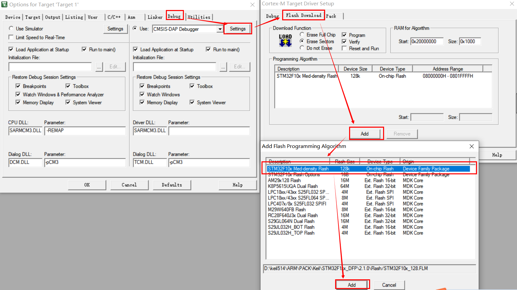Open the CMSIS-DAP Debugger dropdown
Screen dimensions: 517x290
click(220, 29)
